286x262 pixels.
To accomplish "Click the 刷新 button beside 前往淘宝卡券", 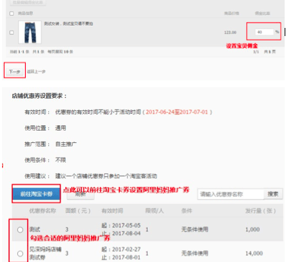I will pyautogui.click(x=80, y=195).
